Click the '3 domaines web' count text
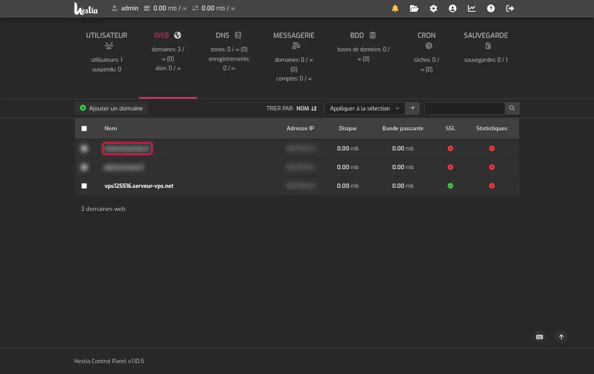The width and height of the screenshot is (594, 374). click(103, 209)
